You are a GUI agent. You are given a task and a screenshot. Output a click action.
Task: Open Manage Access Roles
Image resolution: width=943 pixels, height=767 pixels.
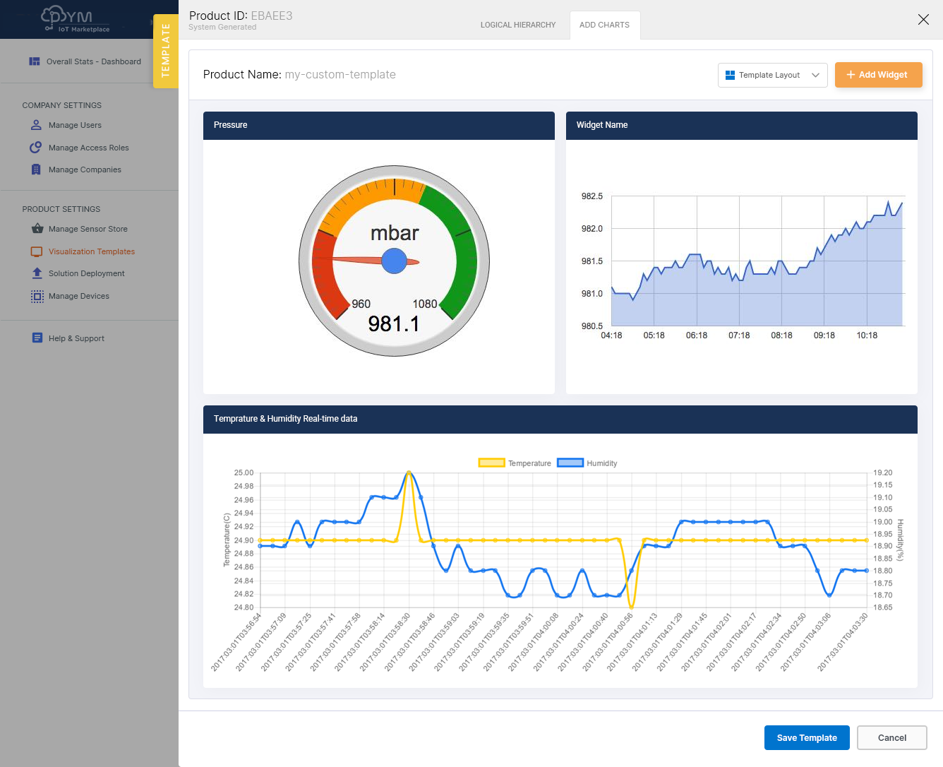(88, 148)
